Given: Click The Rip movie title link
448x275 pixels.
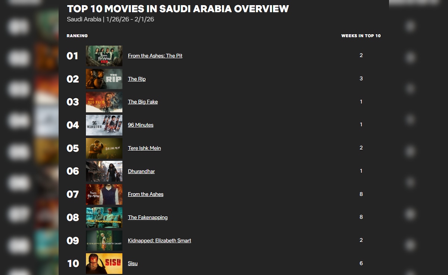Looking at the screenshot, I should point(137,79).
